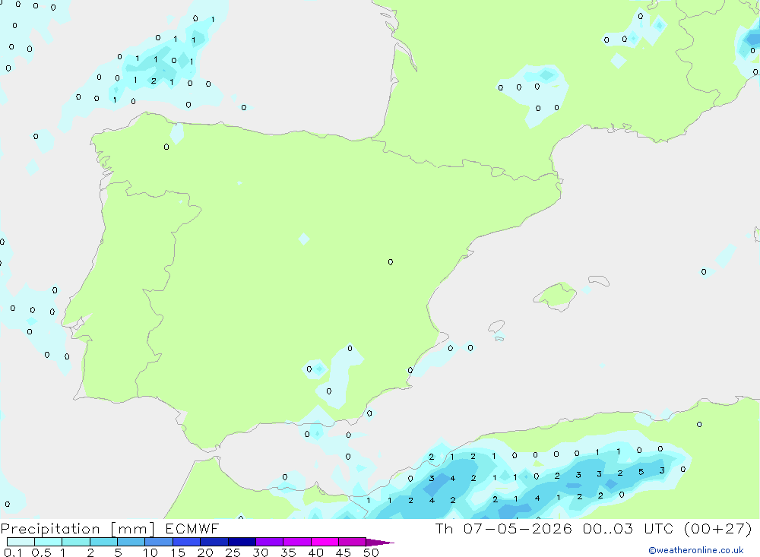This screenshot has width=760, height=557.
Task: Click the Menorca island outline
Action: point(599,280)
